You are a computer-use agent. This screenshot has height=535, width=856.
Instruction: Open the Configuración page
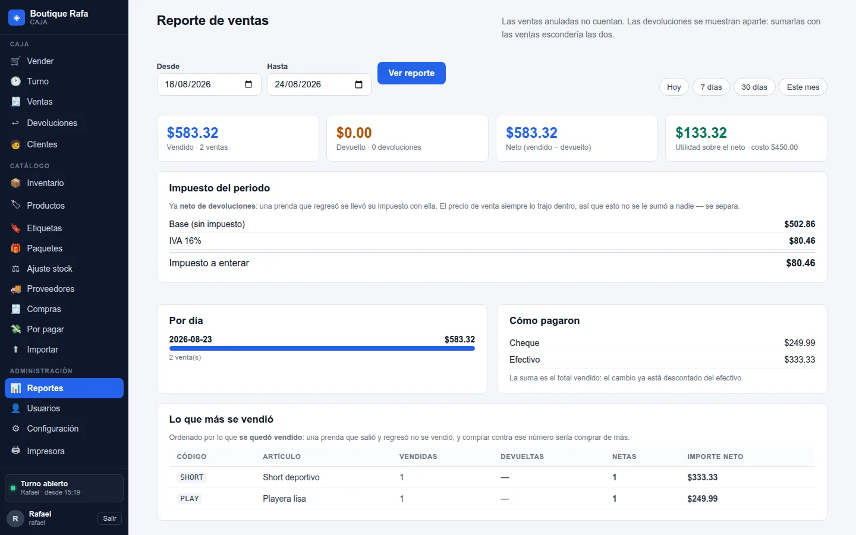coord(64,429)
